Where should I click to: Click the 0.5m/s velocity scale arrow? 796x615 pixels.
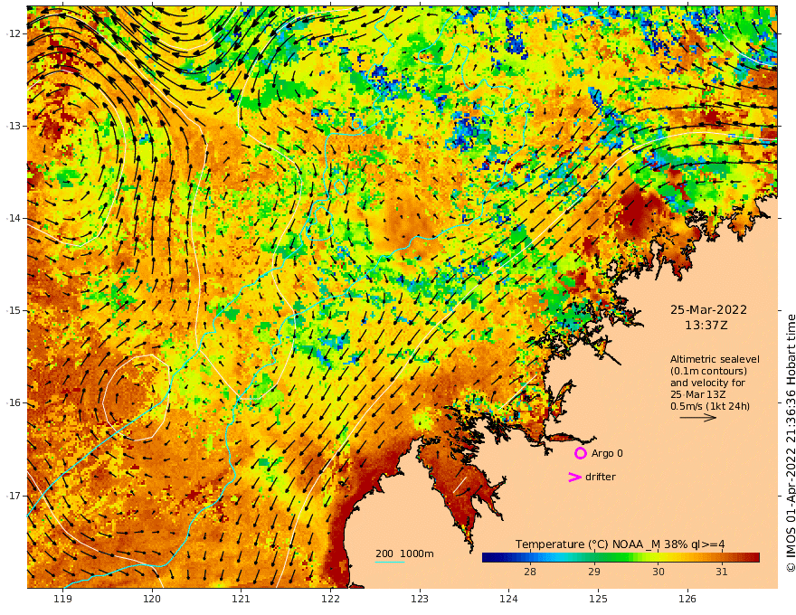[697, 418]
